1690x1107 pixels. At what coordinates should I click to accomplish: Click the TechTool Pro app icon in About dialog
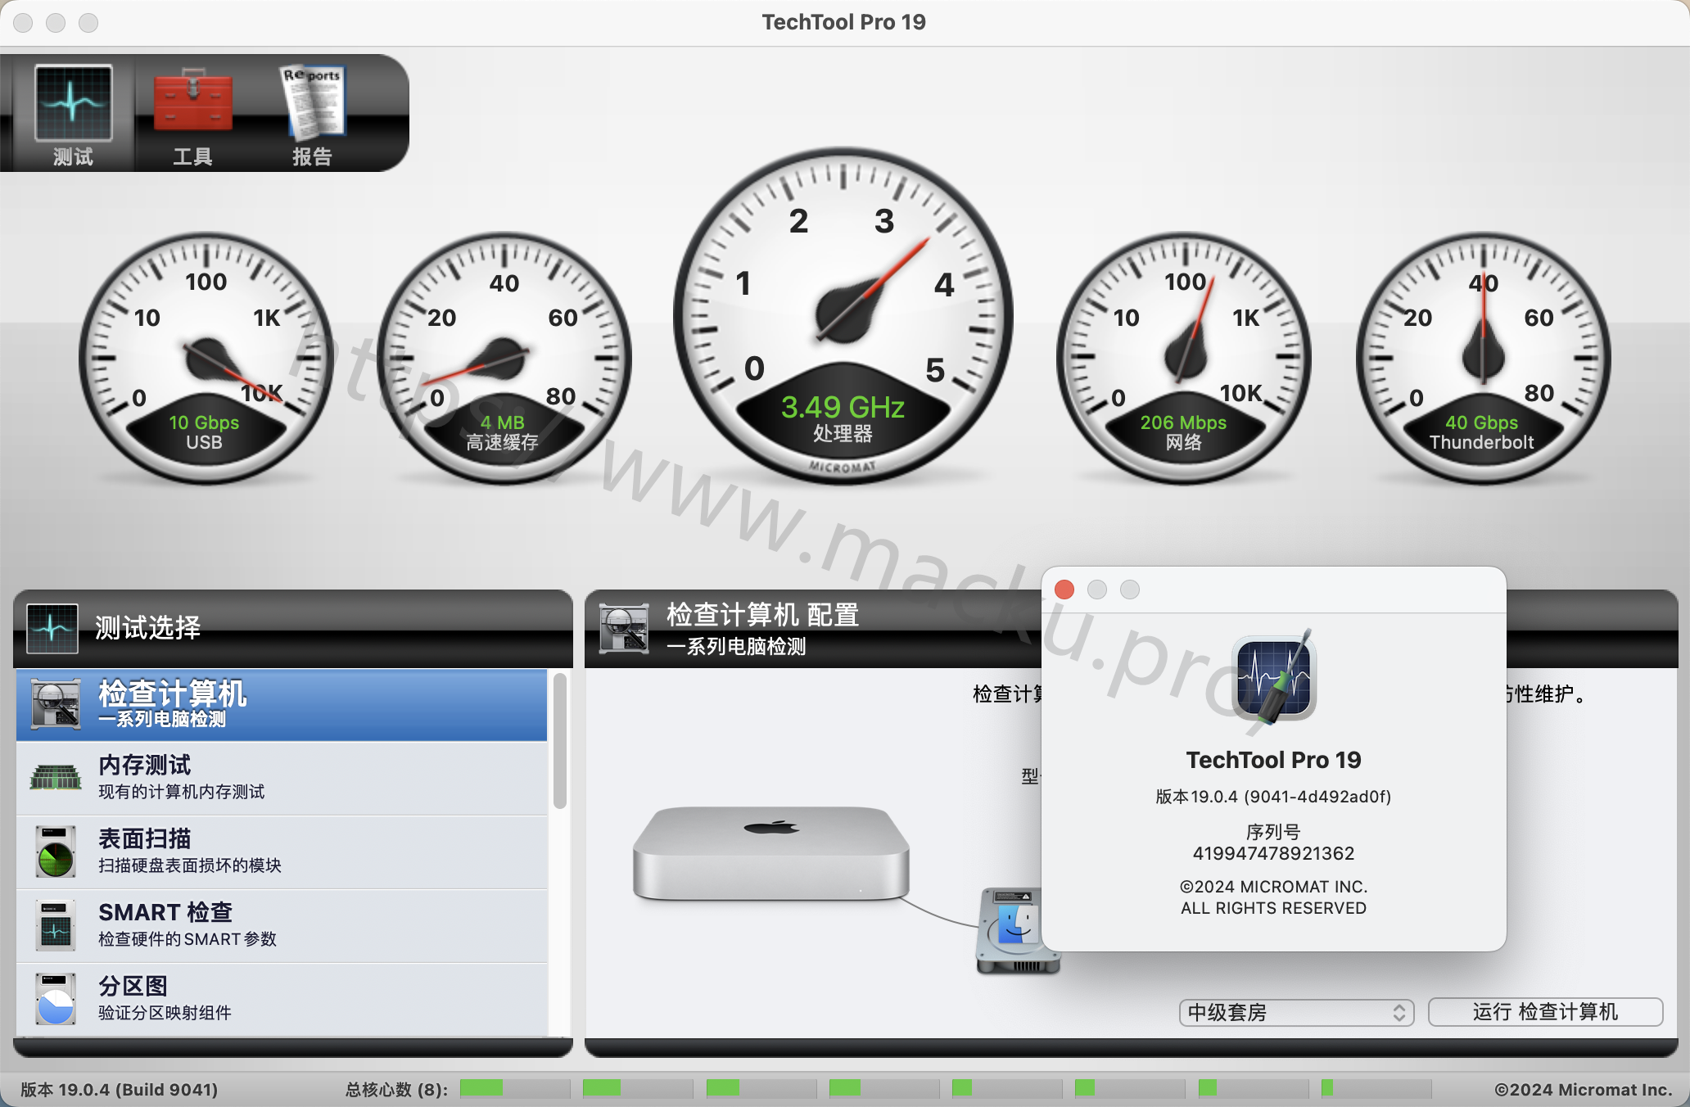(x=1274, y=678)
